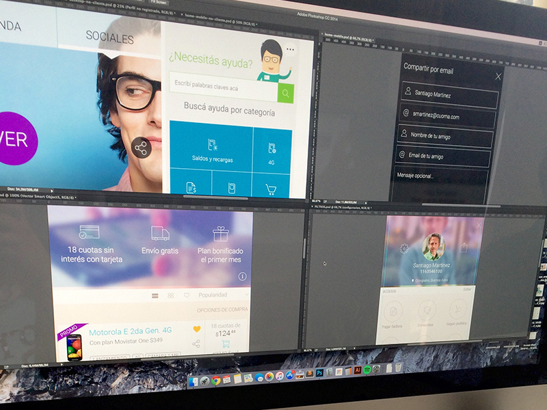The width and height of the screenshot is (547, 410).
Task: Toggle the favorites heart filter beside Popularidad
Action: coord(187,295)
